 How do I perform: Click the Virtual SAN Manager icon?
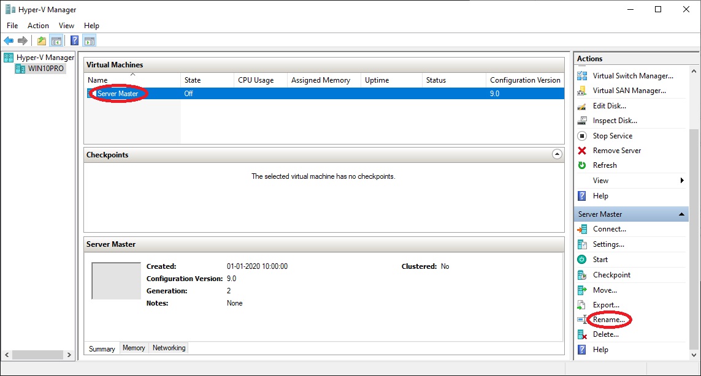pos(582,91)
